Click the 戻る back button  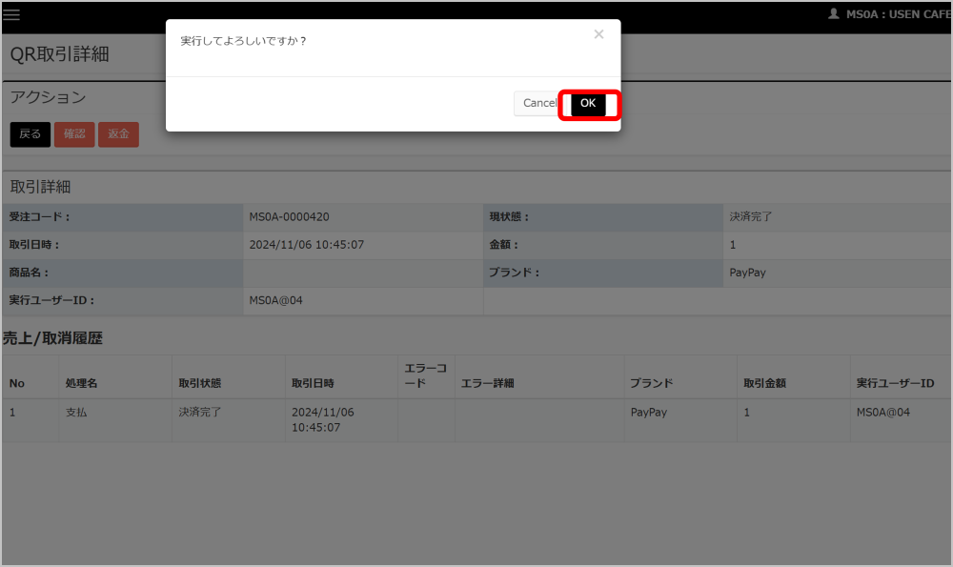pyautogui.click(x=30, y=134)
